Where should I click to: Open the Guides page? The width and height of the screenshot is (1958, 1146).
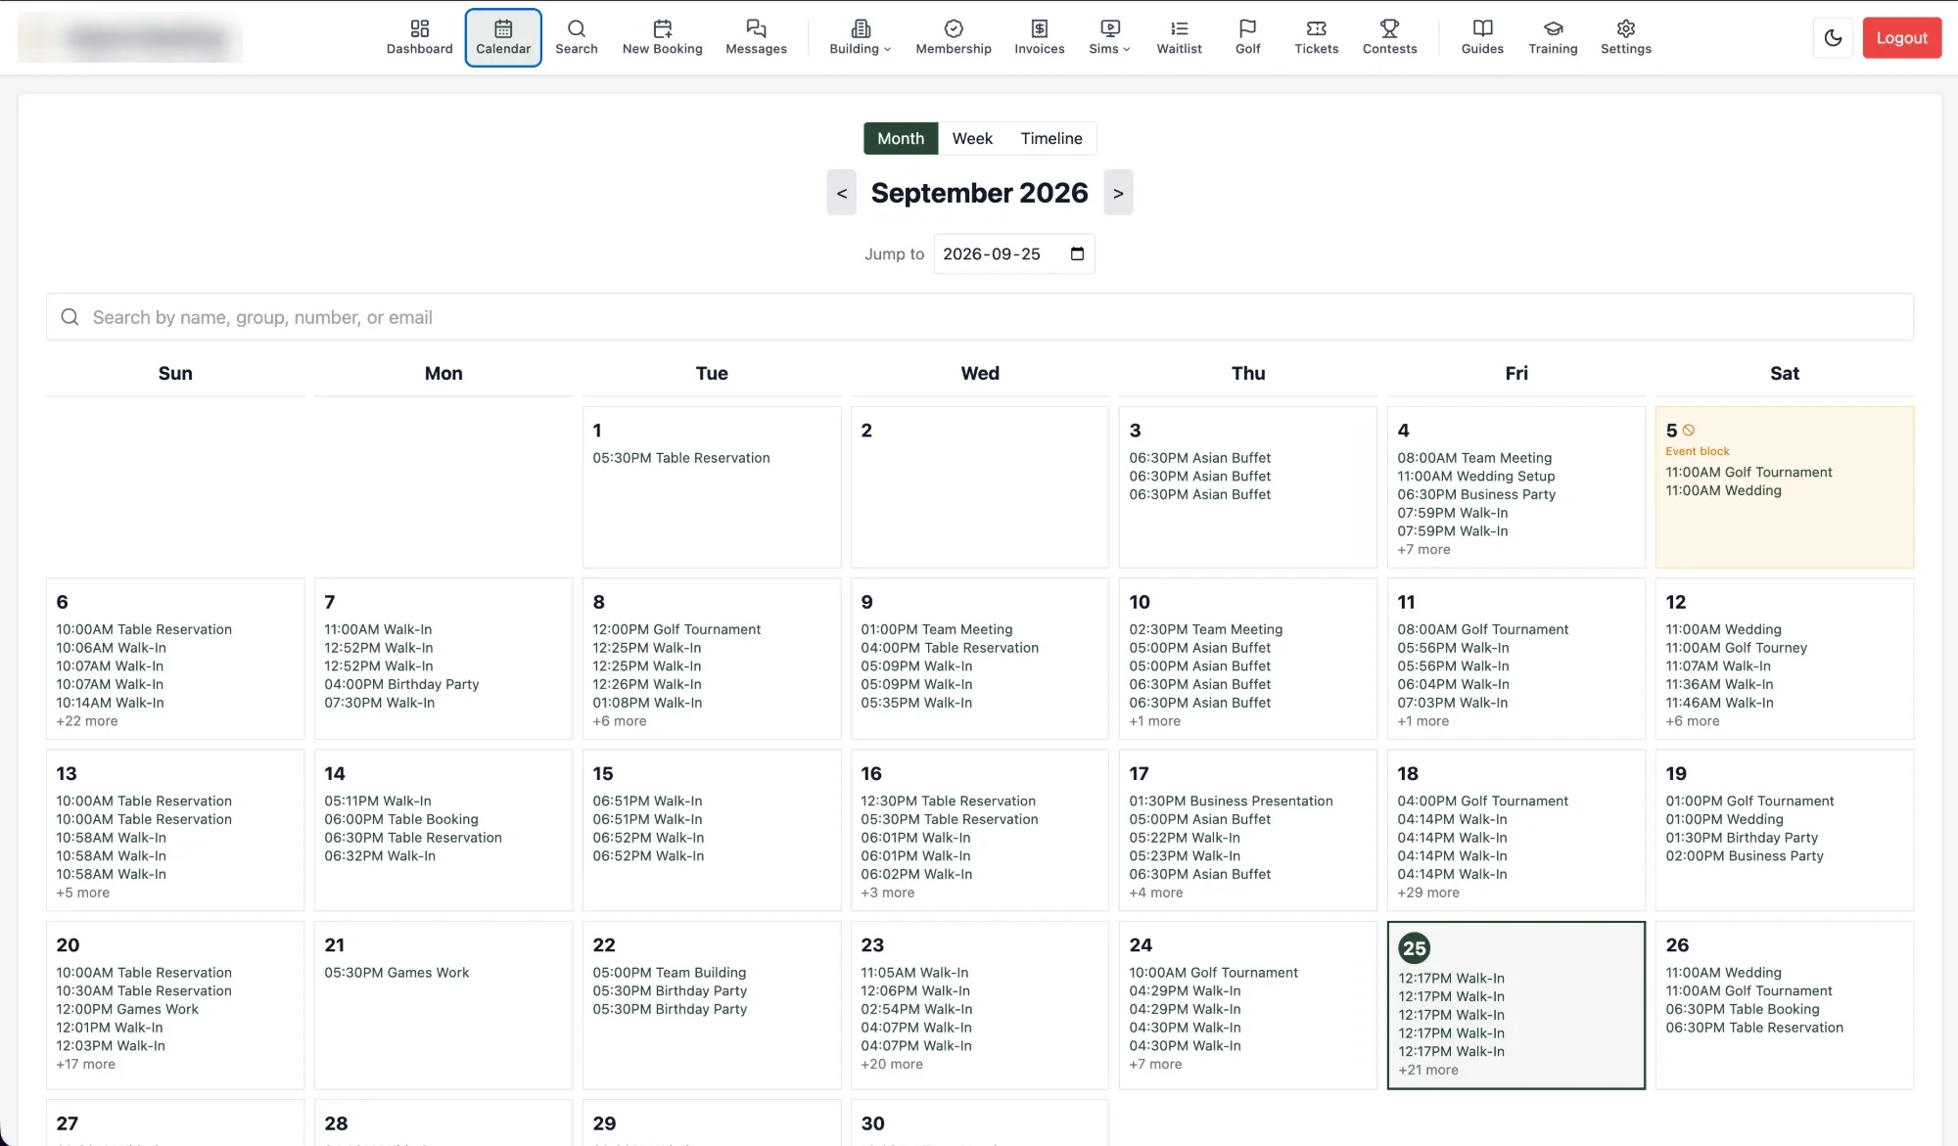click(1482, 37)
